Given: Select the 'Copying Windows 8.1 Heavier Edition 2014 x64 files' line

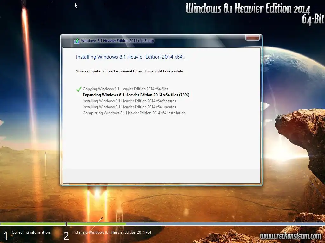Looking at the screenshot, I should pyautogui.click(x=125, y=89).
